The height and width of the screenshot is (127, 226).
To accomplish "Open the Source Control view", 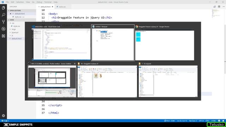I will coord(3,22).
